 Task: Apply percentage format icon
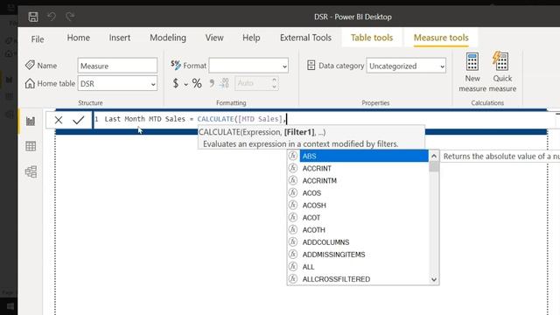tap(197, 84)
